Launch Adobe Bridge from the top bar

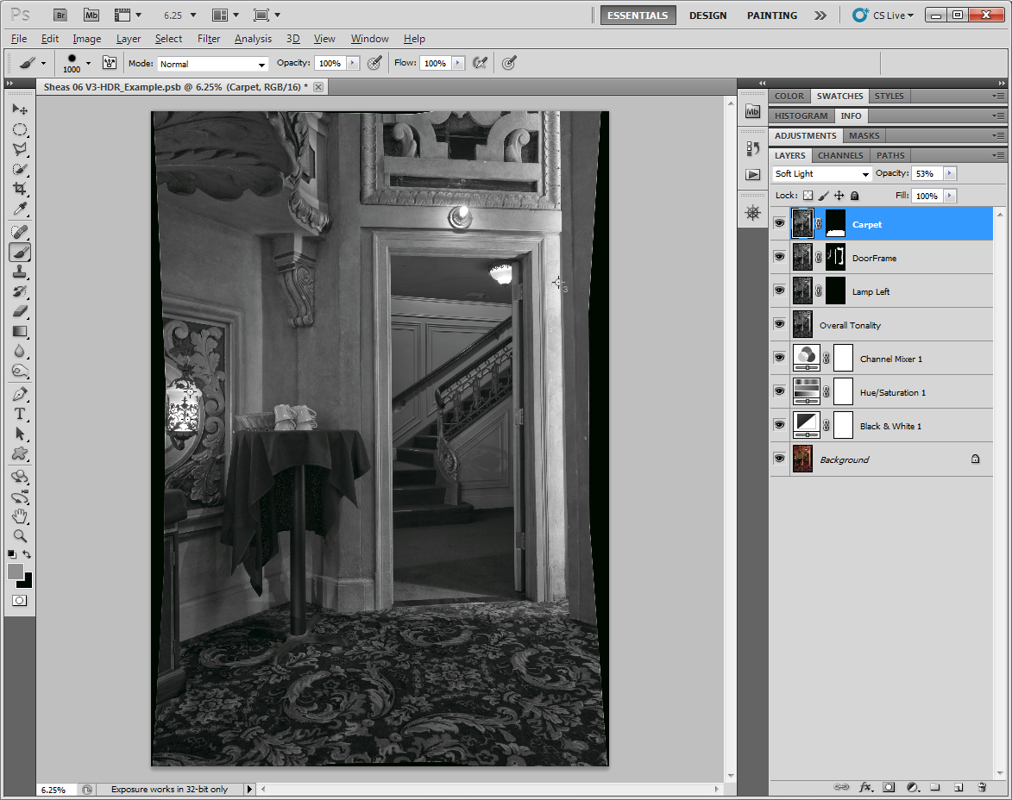[x=60, y=15]
